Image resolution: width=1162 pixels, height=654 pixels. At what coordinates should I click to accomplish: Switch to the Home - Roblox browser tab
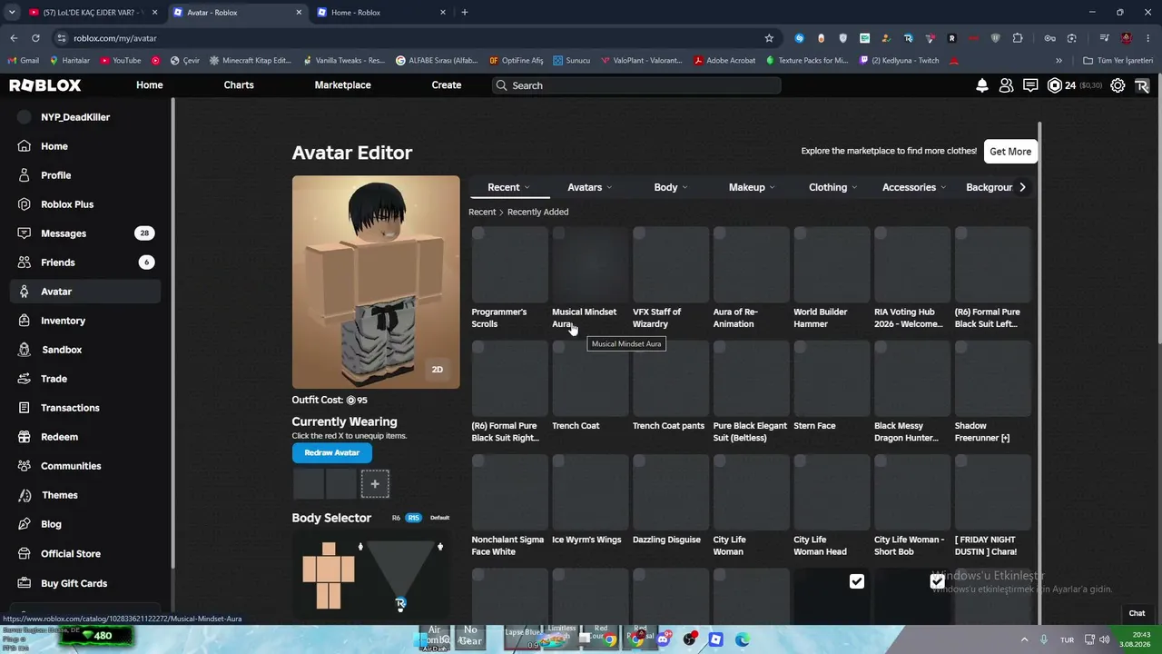382,13
